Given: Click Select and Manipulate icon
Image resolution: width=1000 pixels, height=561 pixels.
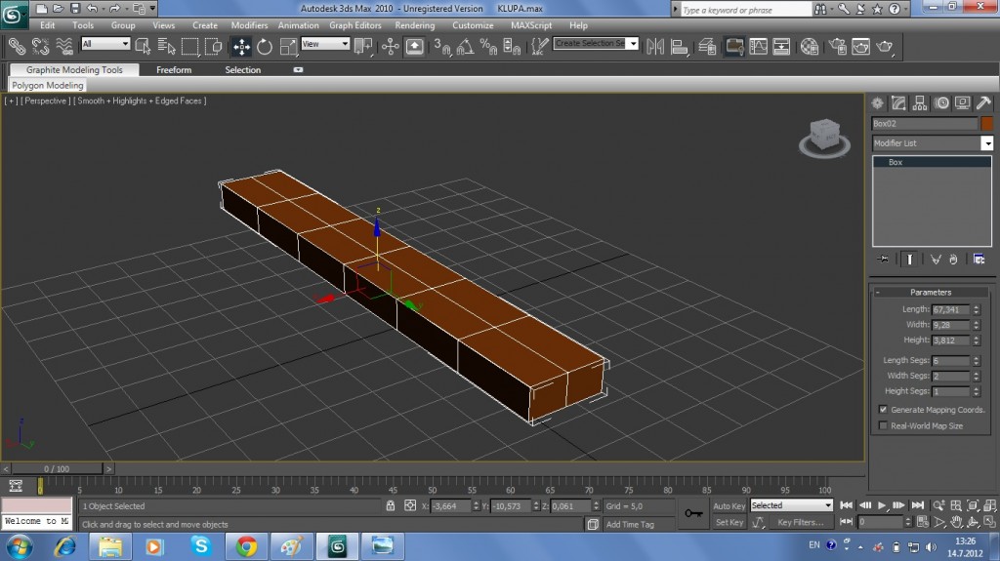Looking at the screenshot, I should click(x=391, y=47).
